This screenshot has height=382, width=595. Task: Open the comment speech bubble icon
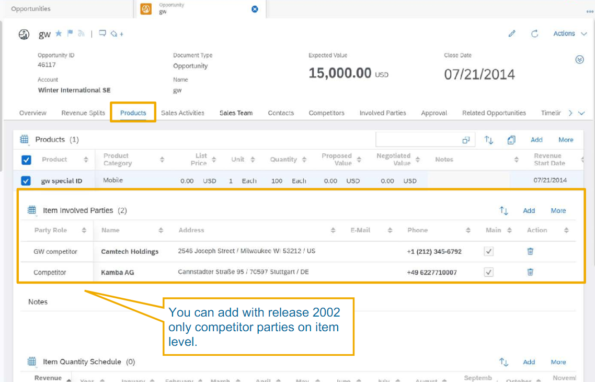coord(102,33)
